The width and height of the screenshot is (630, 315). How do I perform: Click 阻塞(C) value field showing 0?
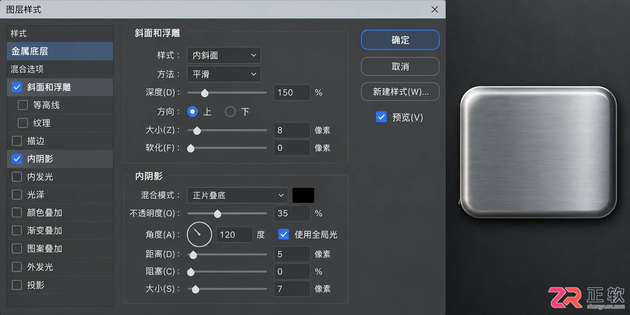point(292,271)
